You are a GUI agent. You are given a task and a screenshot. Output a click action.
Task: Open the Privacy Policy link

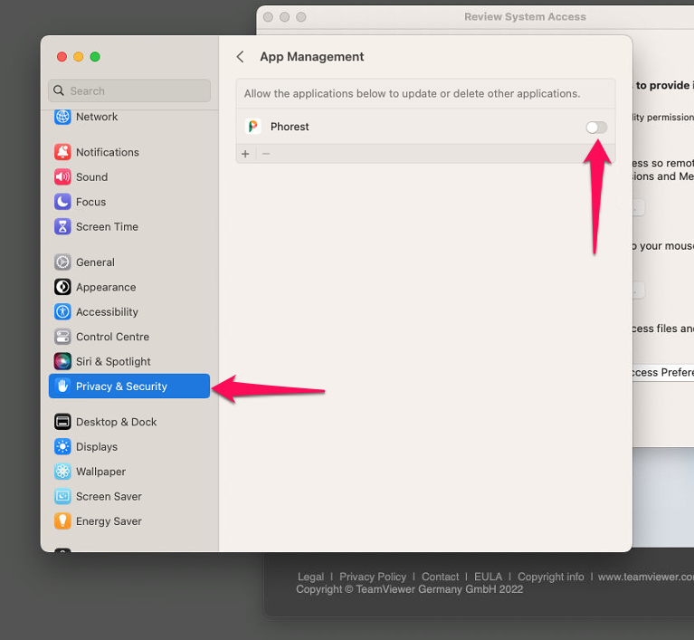point(373,577)
